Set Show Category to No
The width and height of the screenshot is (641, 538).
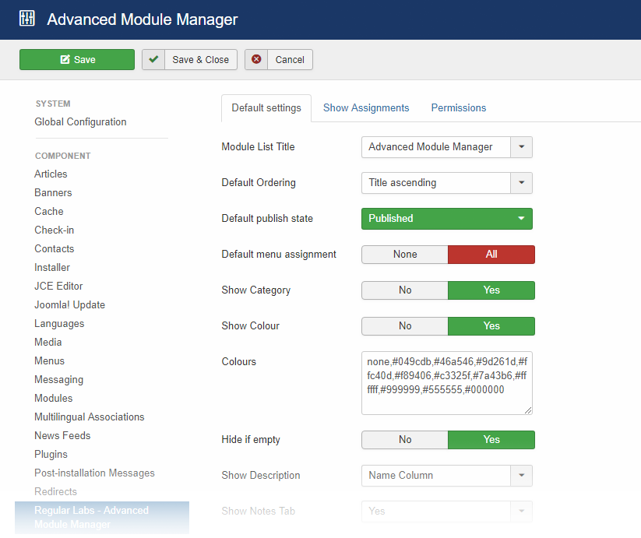tap(405, 290)
